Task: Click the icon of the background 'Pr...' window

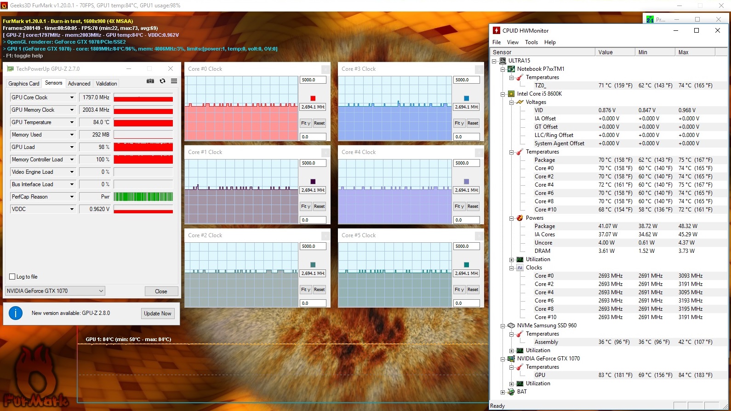Action: pos(650,19)
